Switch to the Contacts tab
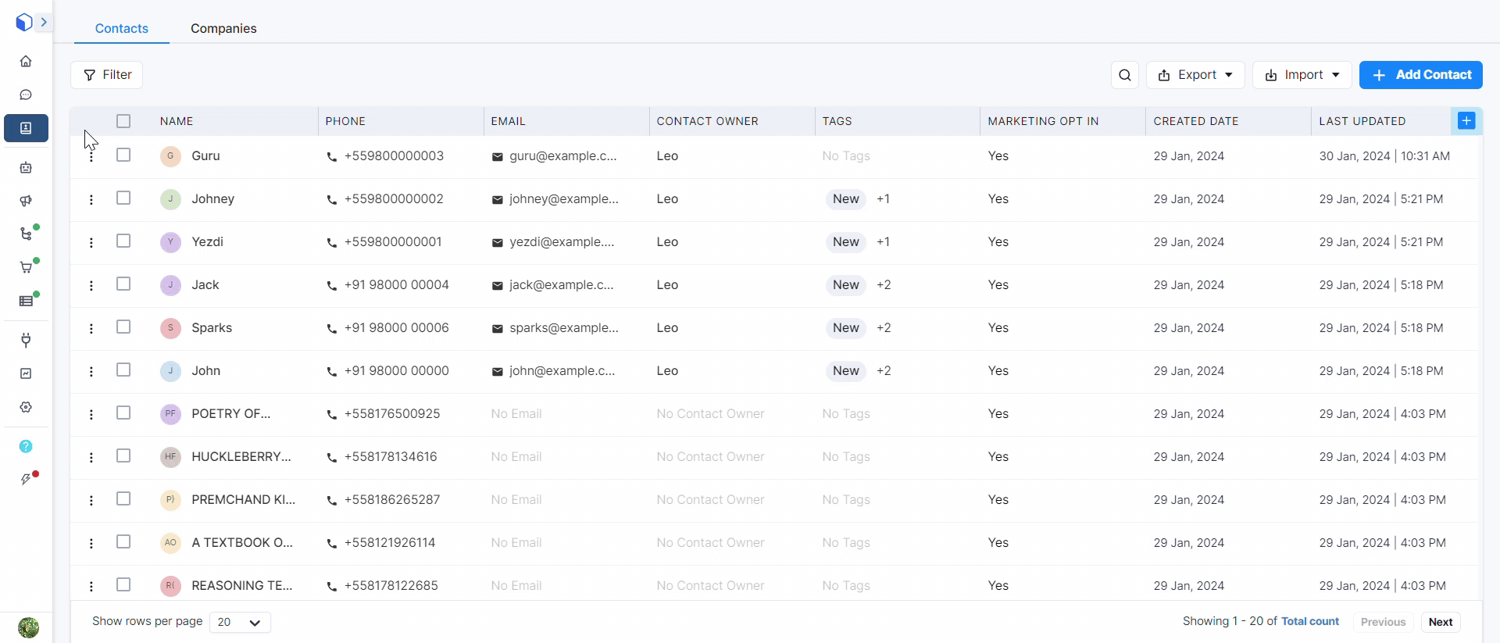1500x643 pixels. click(x=122, y=28)
